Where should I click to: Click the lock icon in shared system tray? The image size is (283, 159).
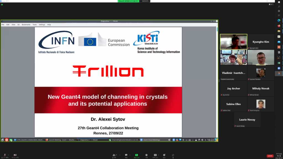click(x=196, y=140)
